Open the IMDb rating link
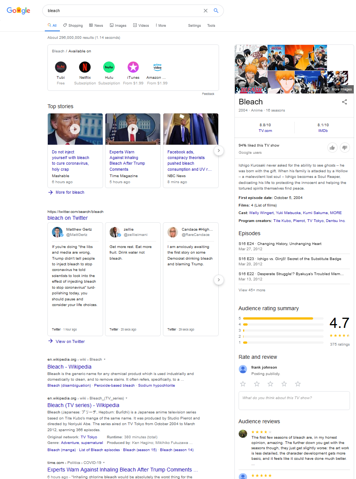 point(323,131)
